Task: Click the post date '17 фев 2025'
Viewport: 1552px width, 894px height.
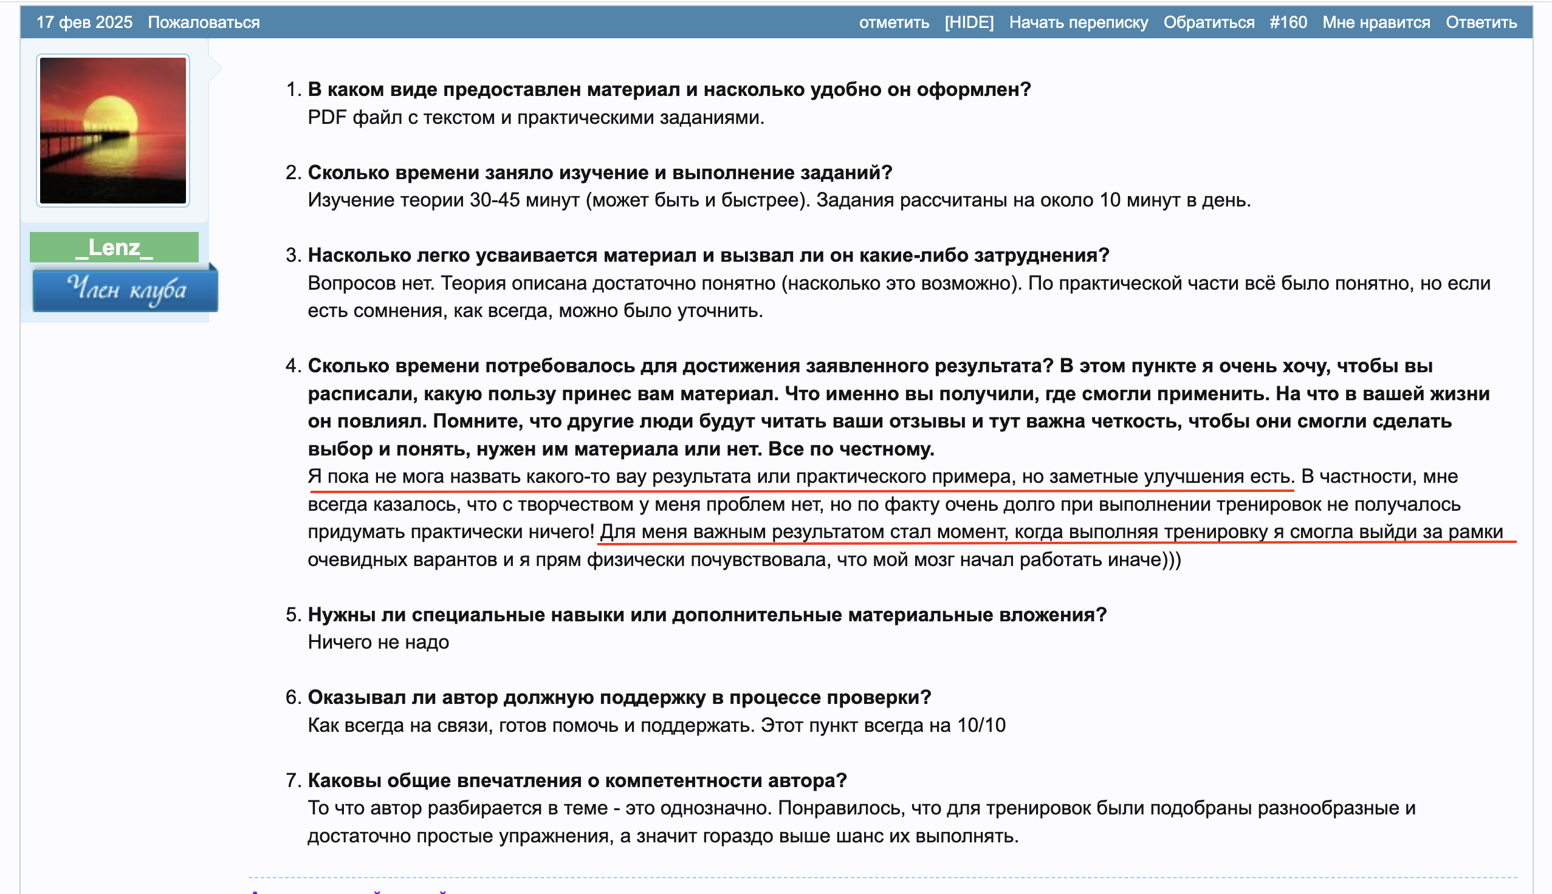Action: (84, 22)
